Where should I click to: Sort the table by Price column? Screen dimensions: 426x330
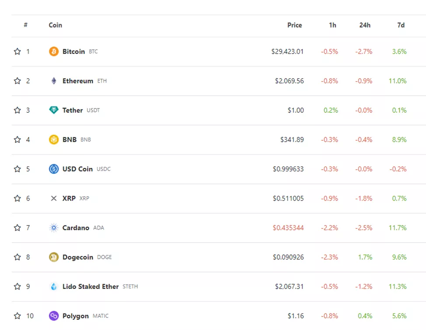click(x=294, y=25)
